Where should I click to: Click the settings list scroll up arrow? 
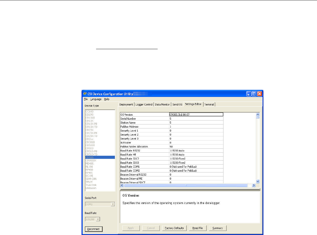(258, 115)
